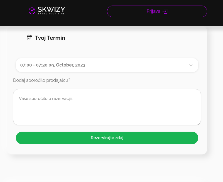Screen dimensions: 223x182
Task: Click the Vaše sporočilo o rezervaciji placeholder text
Action: (x=46, y=98)
